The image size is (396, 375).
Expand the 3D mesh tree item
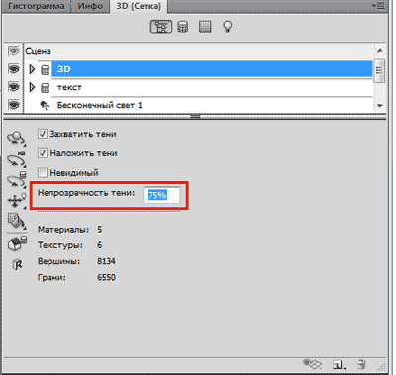32,69
